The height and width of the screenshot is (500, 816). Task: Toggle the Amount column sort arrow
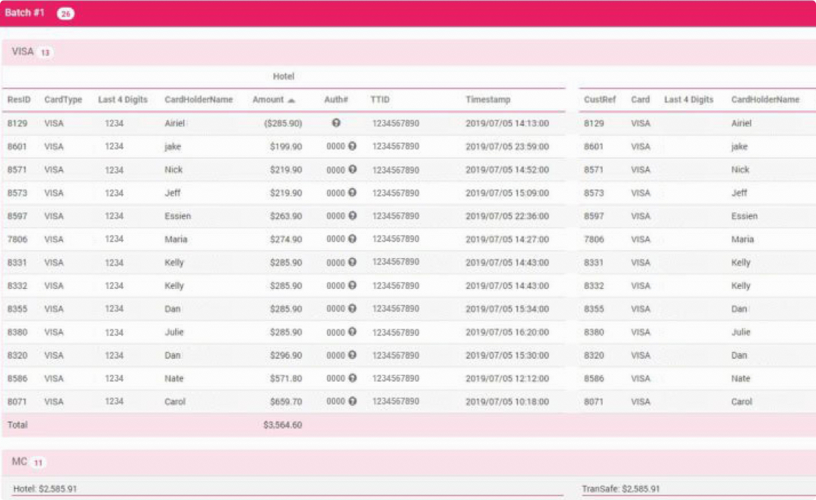(x=291, y=101)
